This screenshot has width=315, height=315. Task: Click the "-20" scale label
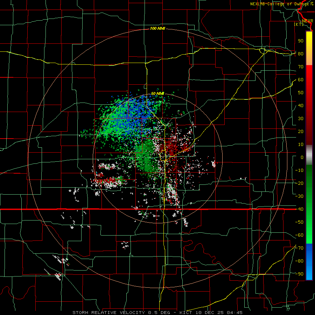[299, 183]
